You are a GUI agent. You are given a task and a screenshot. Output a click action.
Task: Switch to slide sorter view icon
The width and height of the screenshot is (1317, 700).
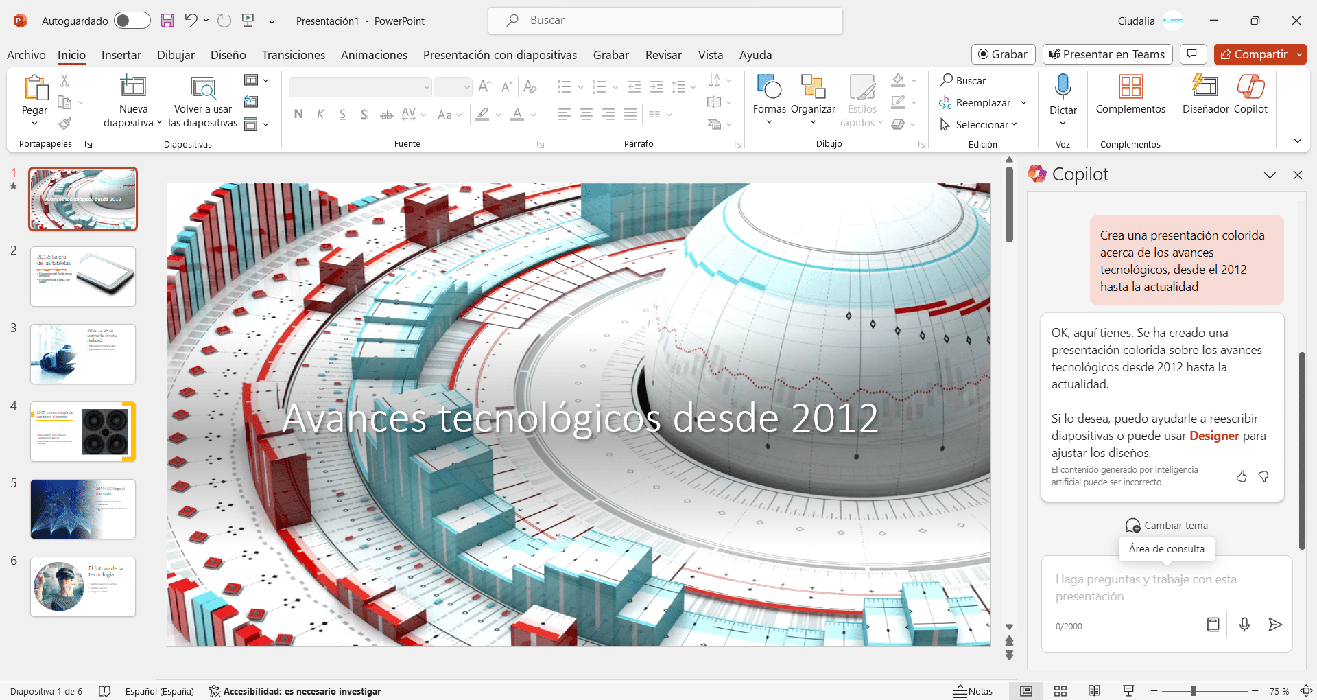(x=1060, y=691)
